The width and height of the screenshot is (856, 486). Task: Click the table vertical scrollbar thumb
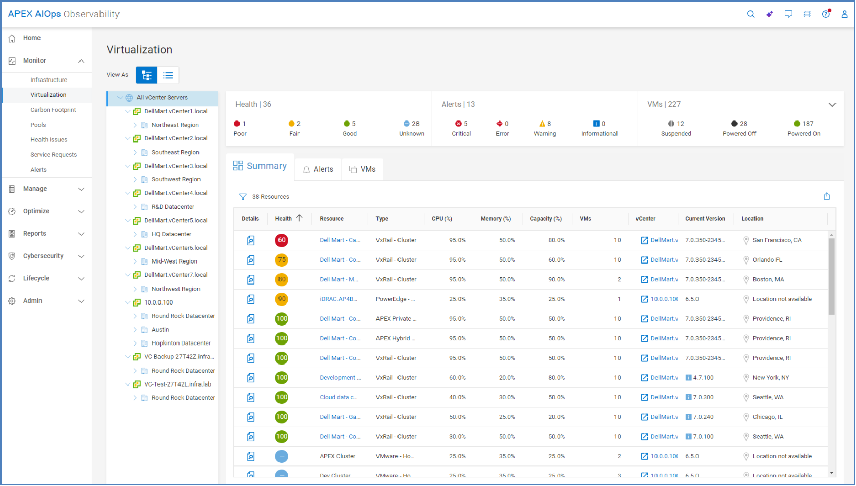832,277
